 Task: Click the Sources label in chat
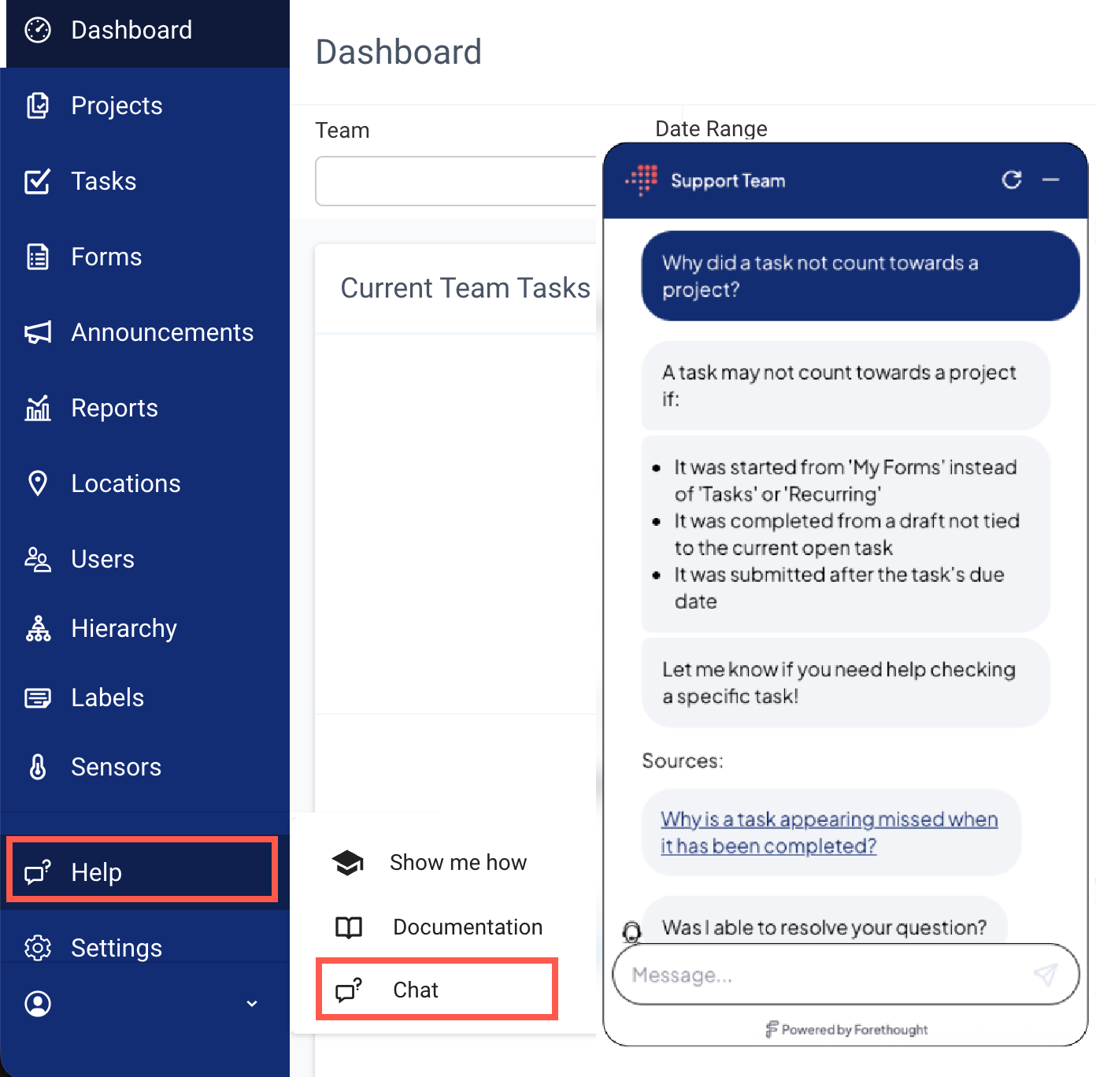coord(682,761)
